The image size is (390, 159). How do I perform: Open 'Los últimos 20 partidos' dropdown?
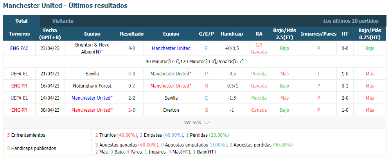click(351, 21)
